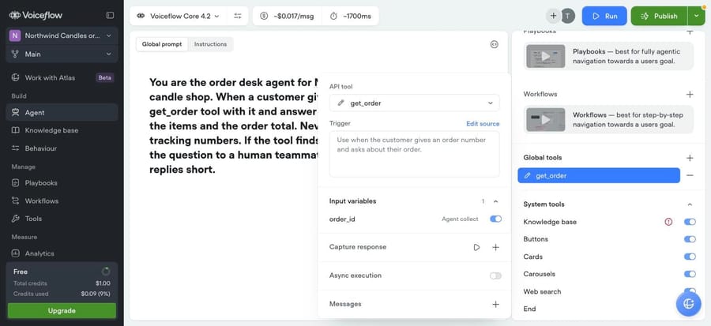Click the ~1700ms latency value

[x=357, y=16]
